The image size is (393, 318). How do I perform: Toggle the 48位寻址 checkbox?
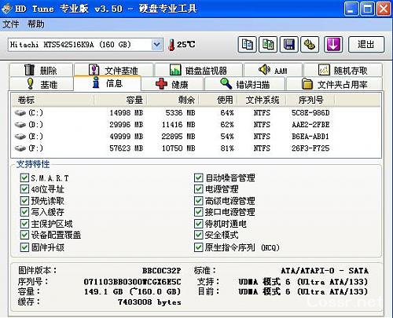24,189
